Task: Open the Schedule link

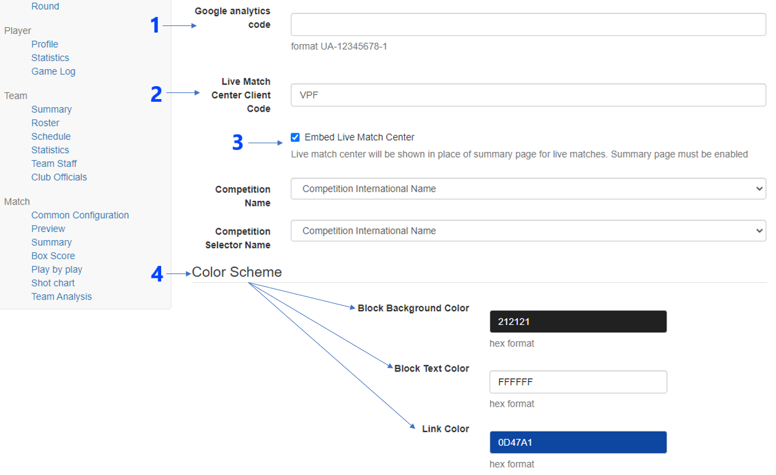Action: click(51, 136)
